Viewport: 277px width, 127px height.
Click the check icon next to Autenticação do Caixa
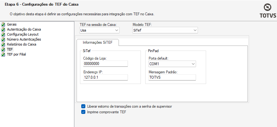(x=3, y=29)
